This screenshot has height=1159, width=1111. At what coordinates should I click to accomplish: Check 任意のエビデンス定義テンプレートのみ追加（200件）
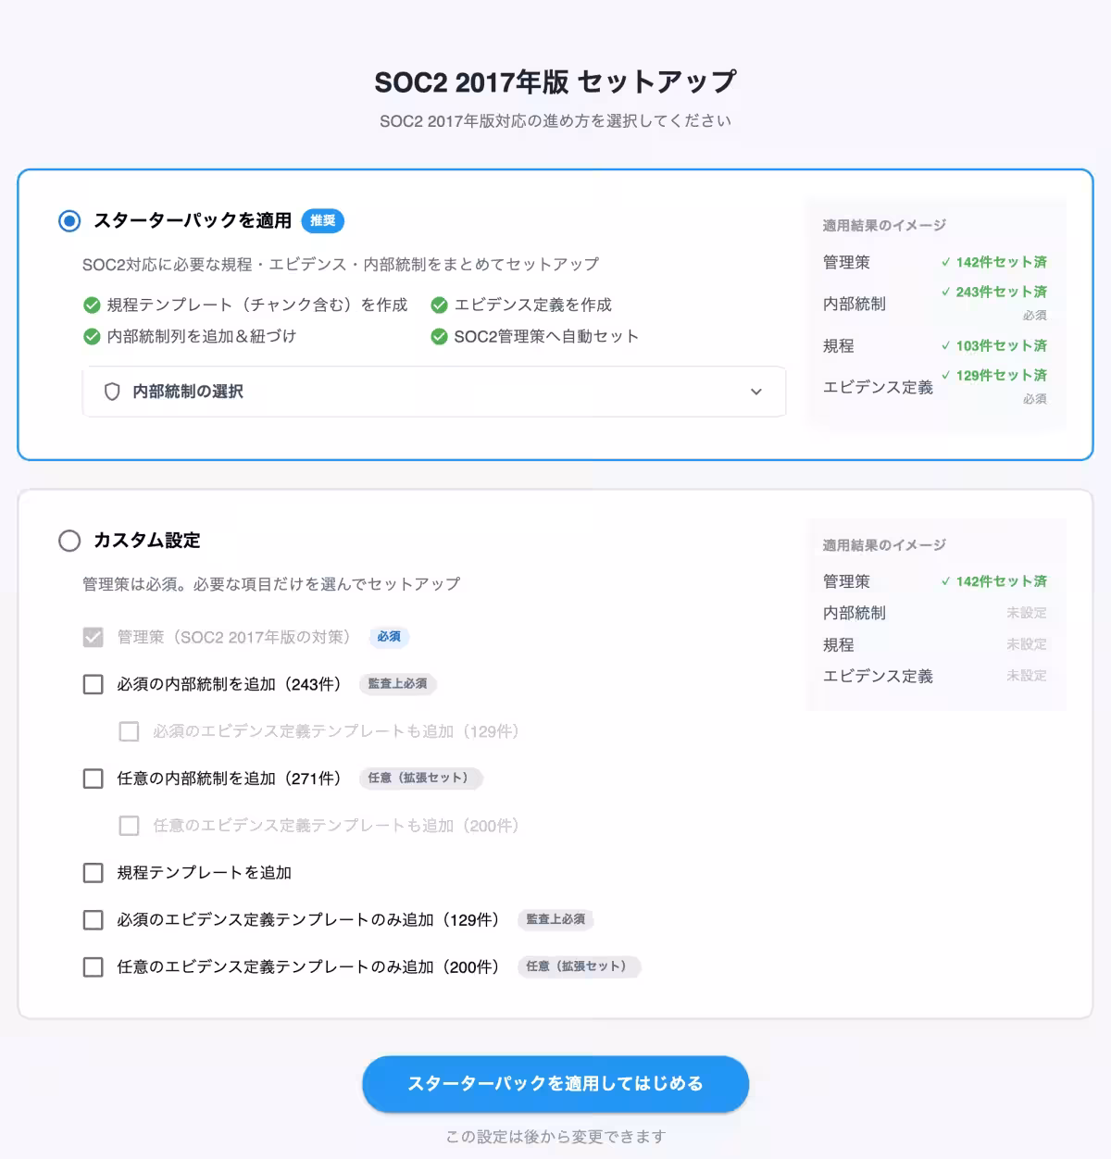point(93,966)
